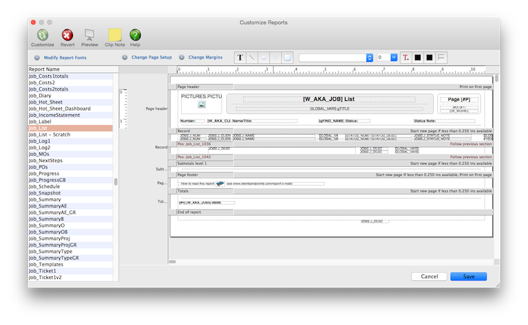Add a Clip Note

click(x=114, y=35)
